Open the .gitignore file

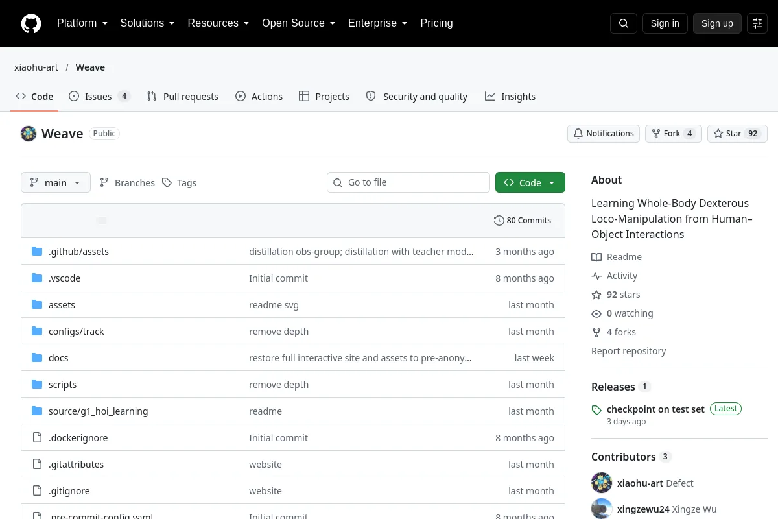tap(69, 491)
